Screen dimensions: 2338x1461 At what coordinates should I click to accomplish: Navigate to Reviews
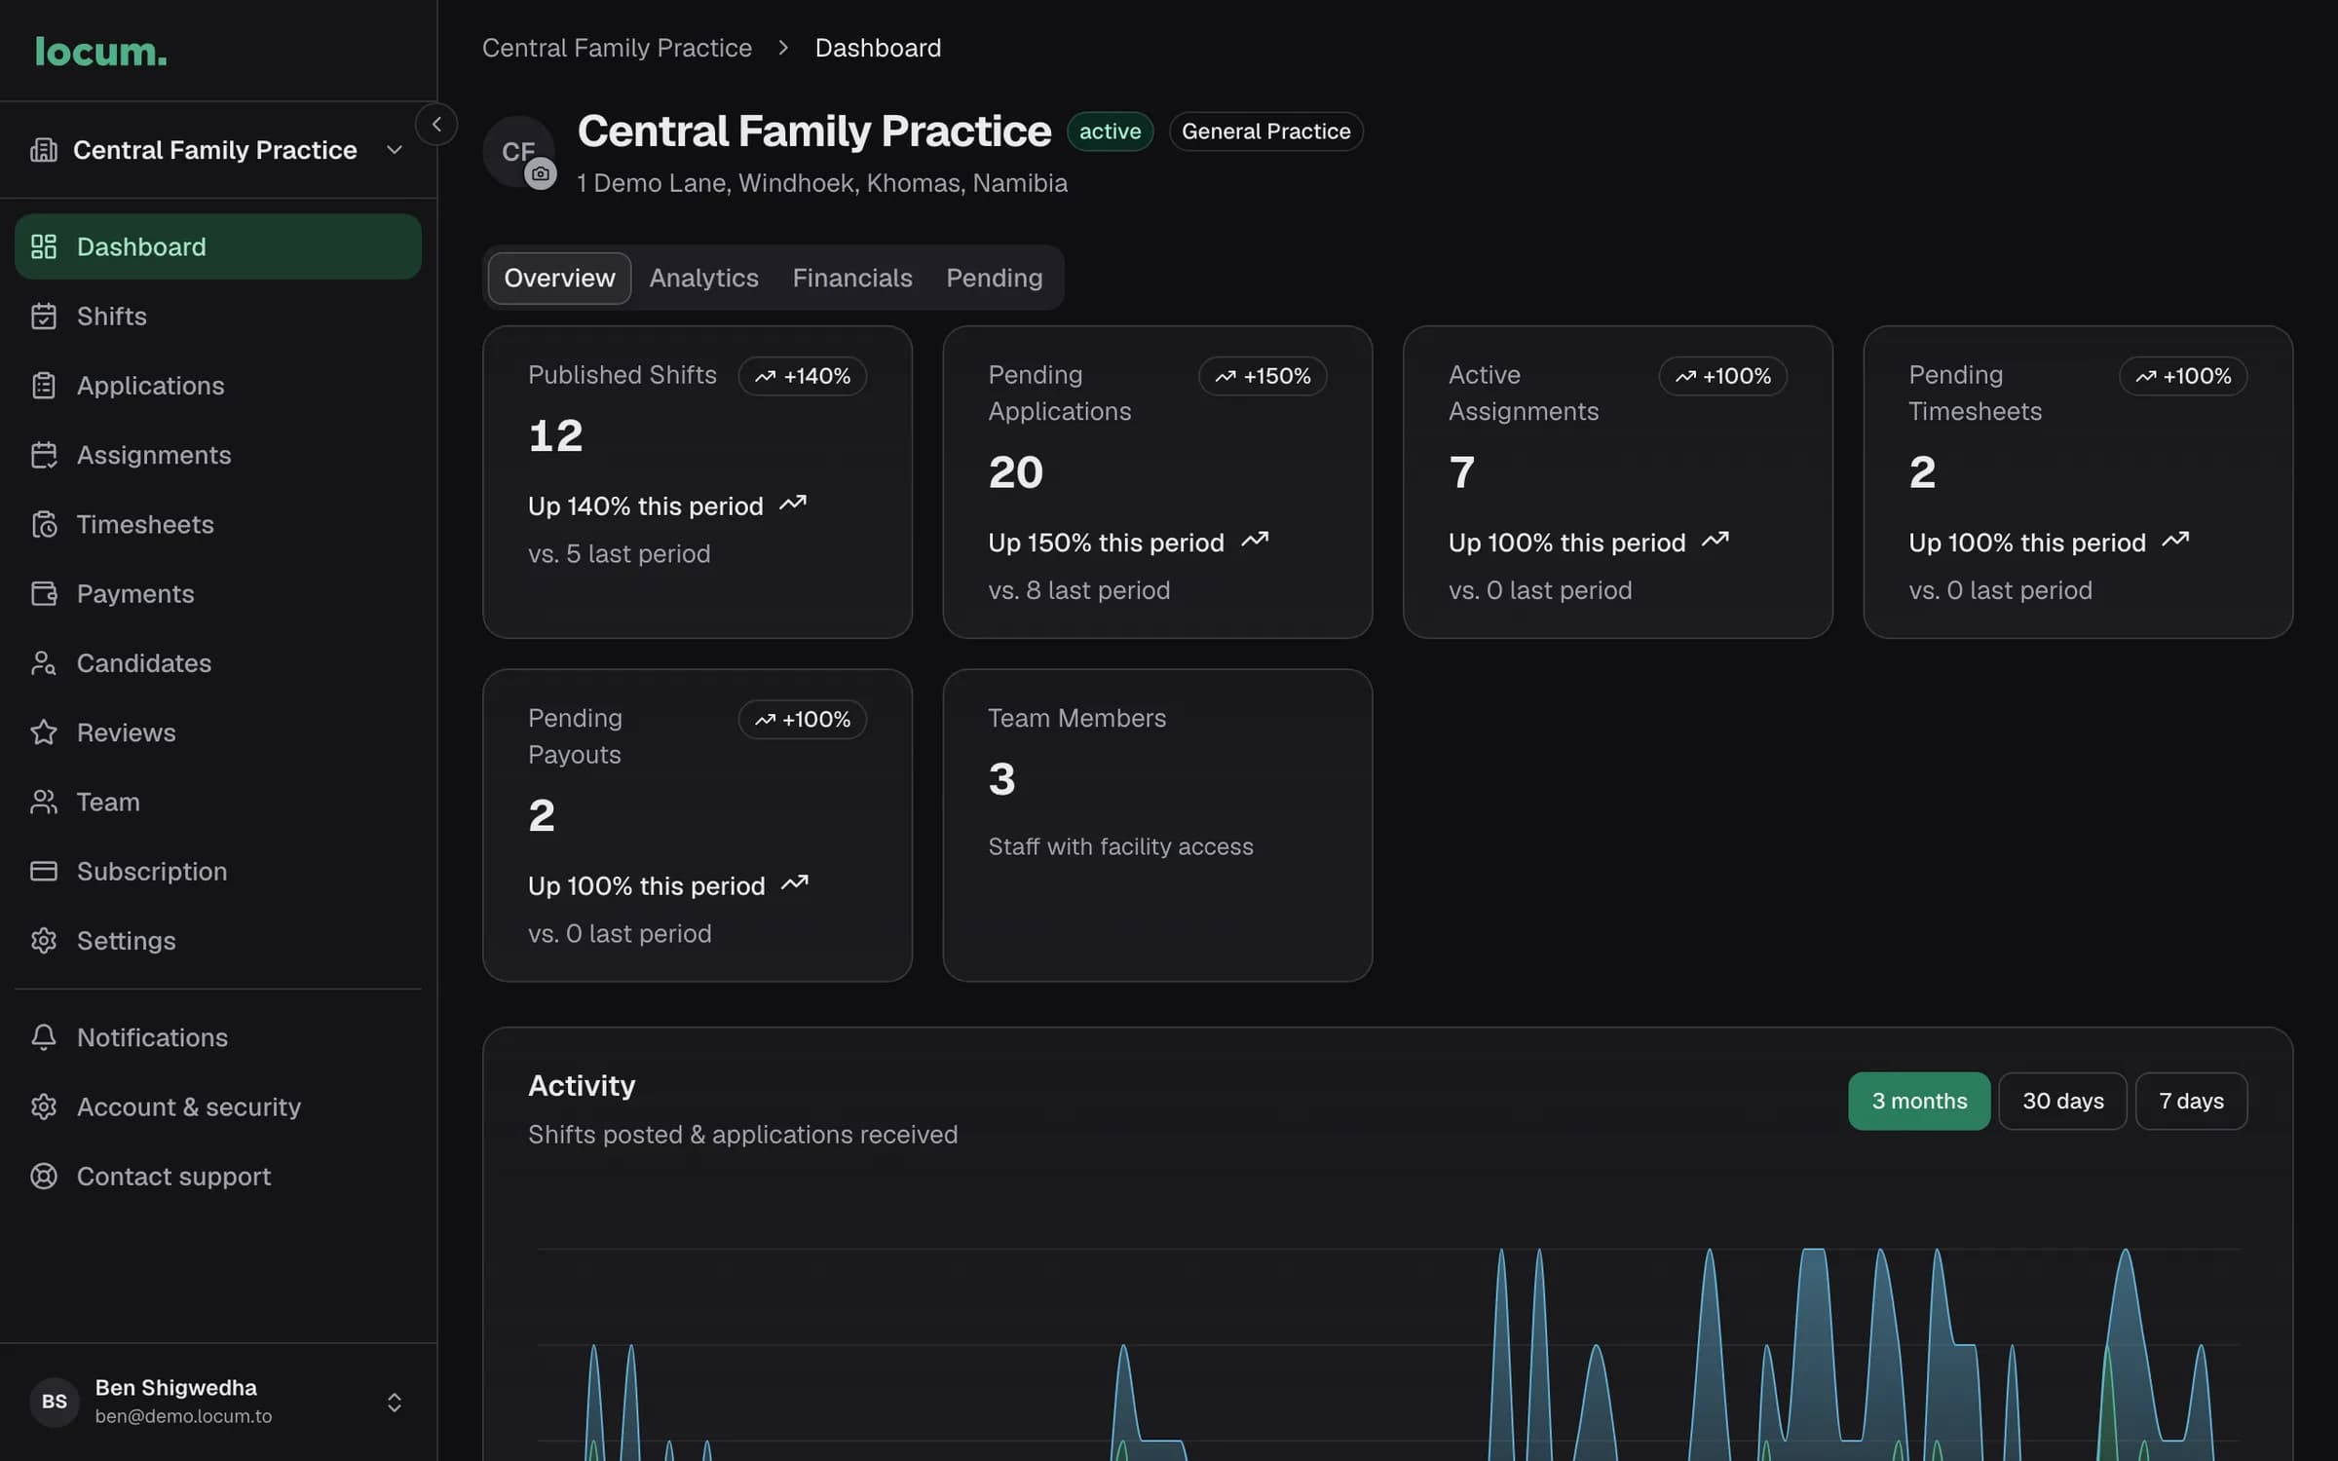(218, 732)
